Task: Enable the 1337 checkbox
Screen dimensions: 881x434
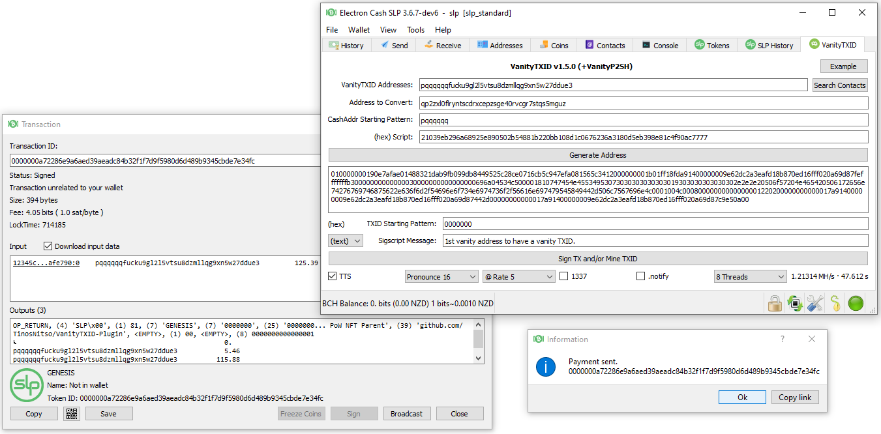Action: [564, 276]
